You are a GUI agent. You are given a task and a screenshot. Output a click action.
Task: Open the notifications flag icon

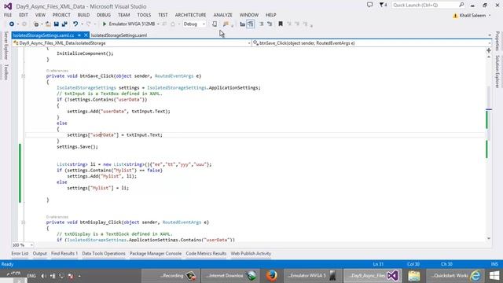point(383,5)
